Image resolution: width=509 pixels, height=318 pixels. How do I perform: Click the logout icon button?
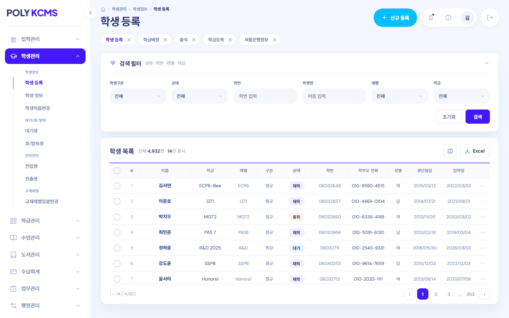[x=490, y=18]
